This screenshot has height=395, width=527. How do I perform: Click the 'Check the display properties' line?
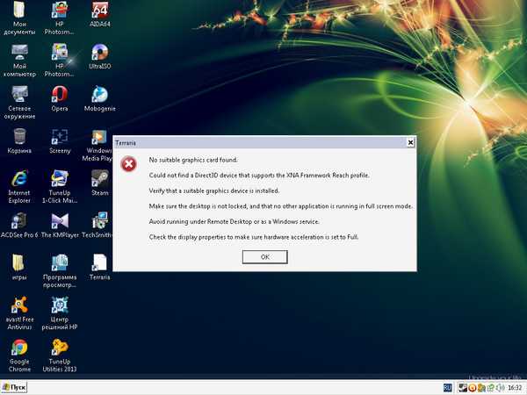point(254,237)
